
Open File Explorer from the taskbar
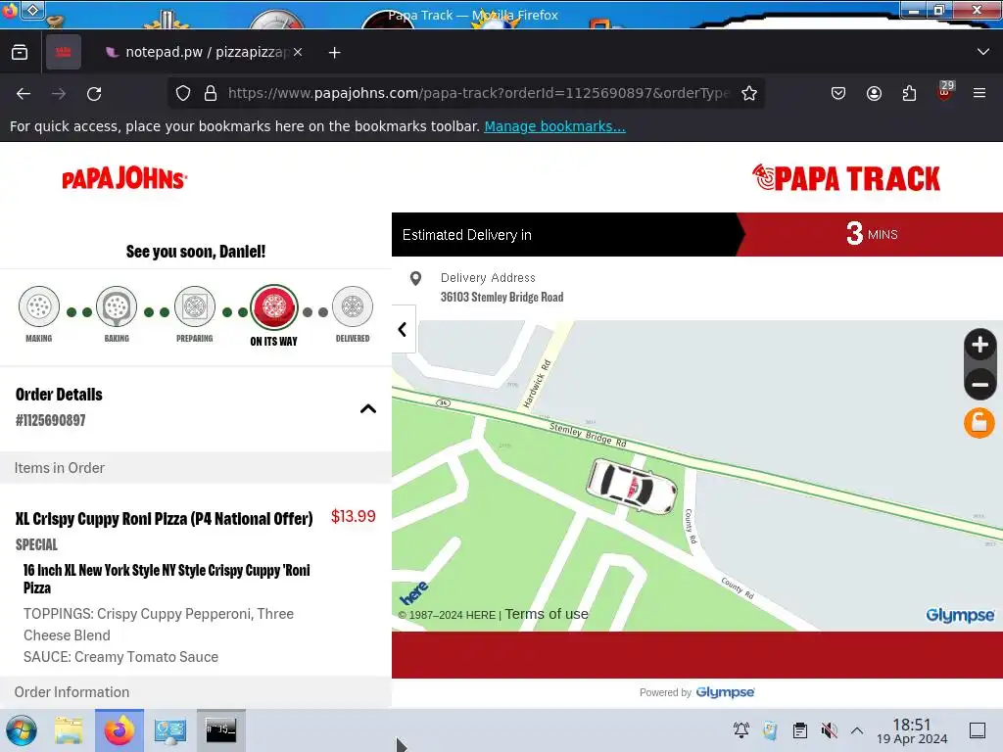click(x=69, y=730)
